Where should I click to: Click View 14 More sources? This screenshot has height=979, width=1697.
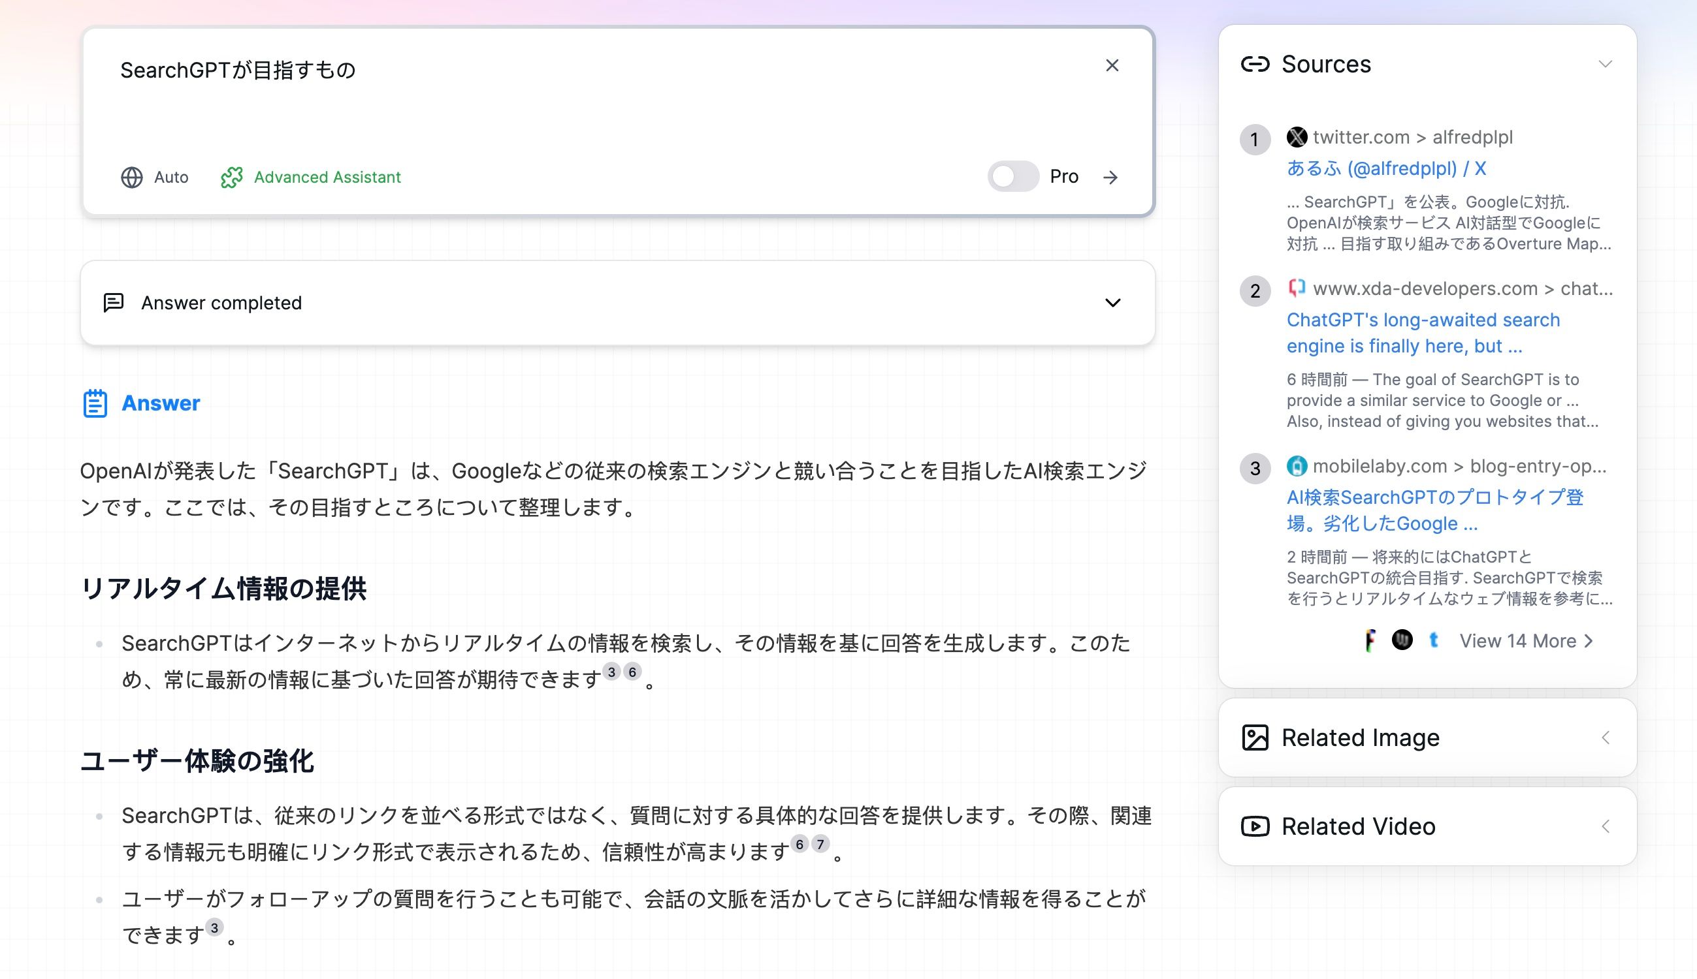(x=1525, y=641)
